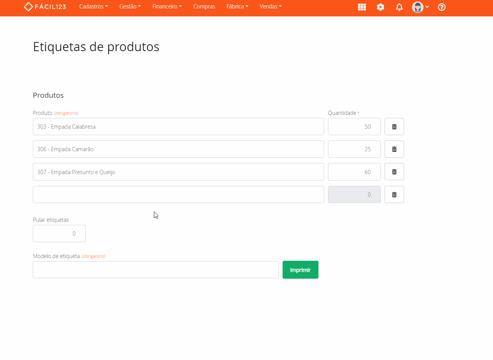Screen dimensions: 493x360
Task: Open the settings gear icon
Action: (x=380, y=7)
